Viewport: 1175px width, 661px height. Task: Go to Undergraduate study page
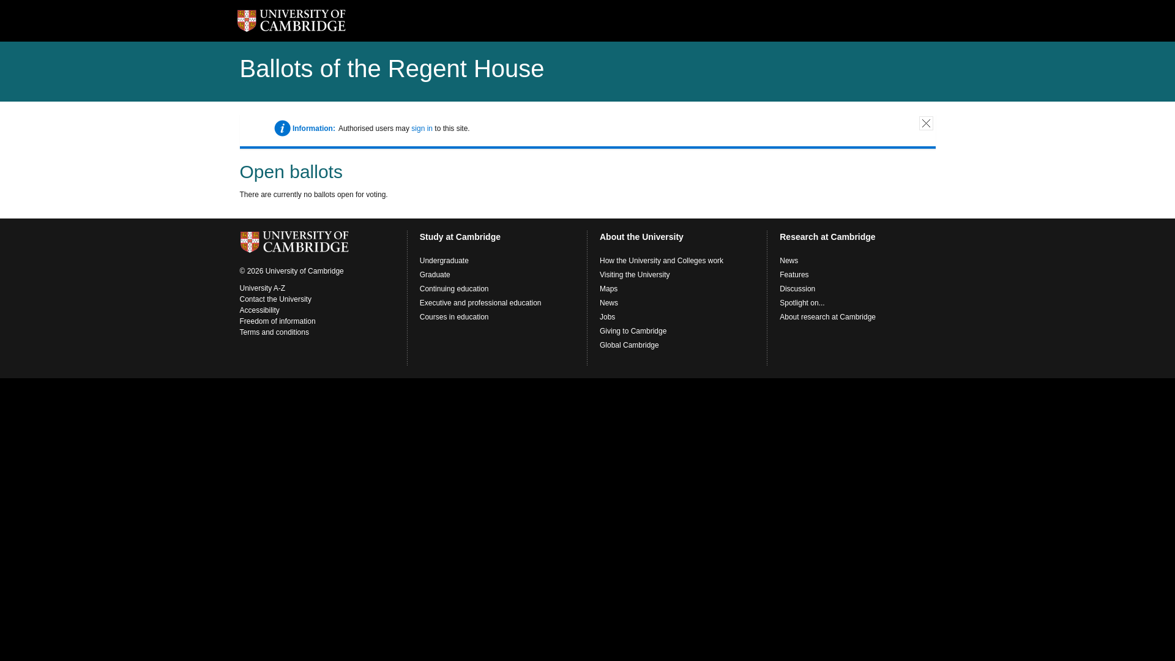click(444, 261)
